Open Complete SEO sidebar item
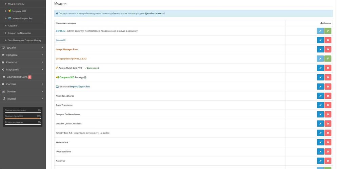This screenshot has width=339, height=169. coord(23,11)
